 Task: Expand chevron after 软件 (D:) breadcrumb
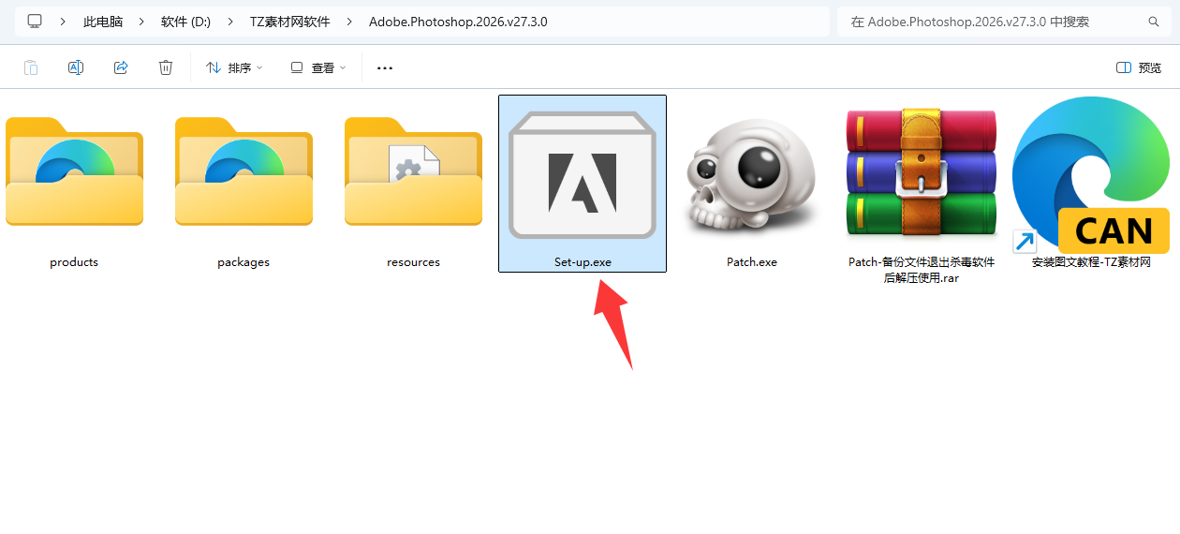tap(230, 22)
